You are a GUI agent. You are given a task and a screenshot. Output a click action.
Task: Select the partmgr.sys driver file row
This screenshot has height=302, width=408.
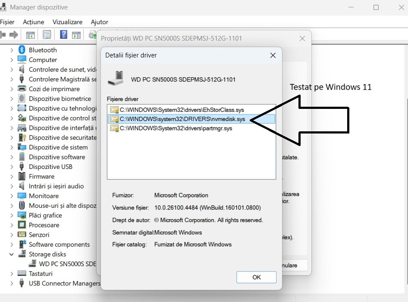tap(191, 128)
